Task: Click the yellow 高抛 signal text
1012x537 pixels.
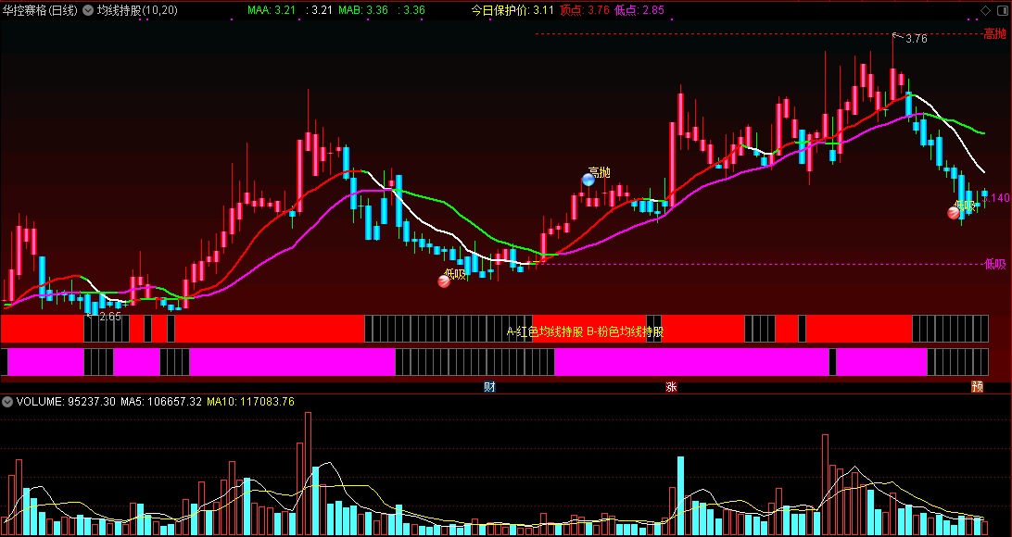Action: [599, 173]
